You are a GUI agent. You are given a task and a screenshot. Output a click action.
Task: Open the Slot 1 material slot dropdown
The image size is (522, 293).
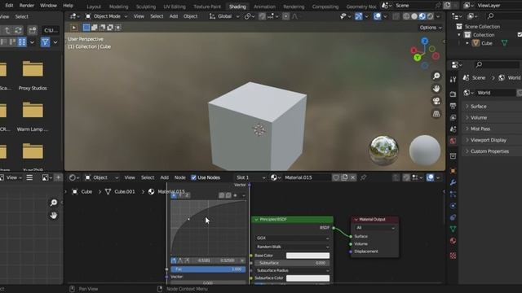(250, 177)
